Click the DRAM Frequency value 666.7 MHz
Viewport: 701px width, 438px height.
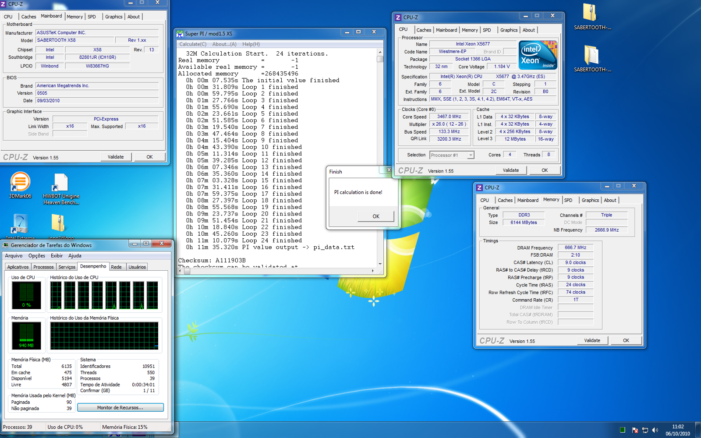(575, 247)
